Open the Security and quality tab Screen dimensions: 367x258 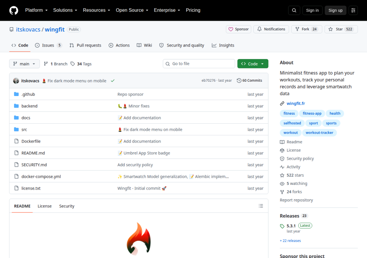tap(182, 46)
